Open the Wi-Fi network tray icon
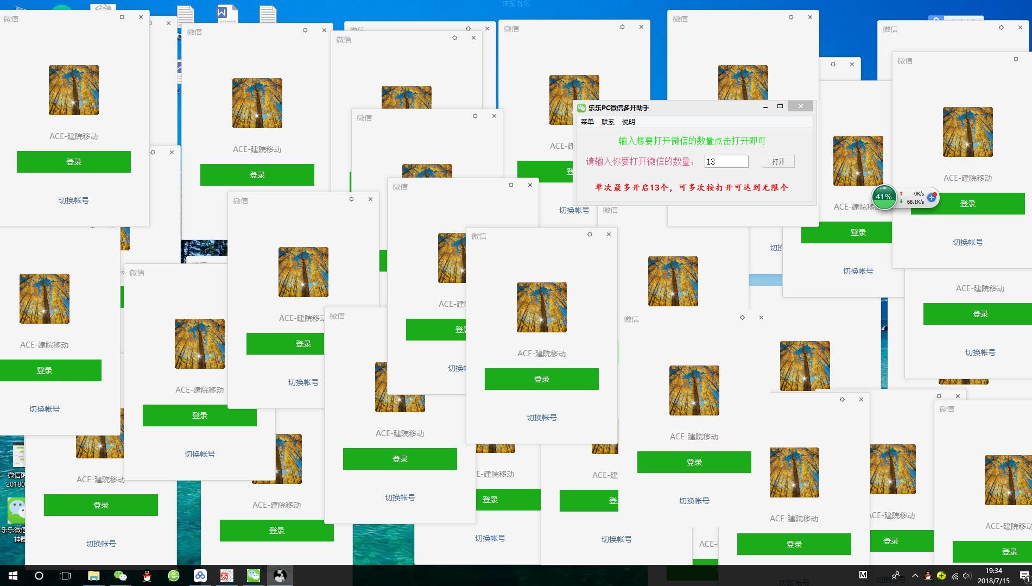The width and height of the screenshot is (1032, 586). [x=955, y=576]
